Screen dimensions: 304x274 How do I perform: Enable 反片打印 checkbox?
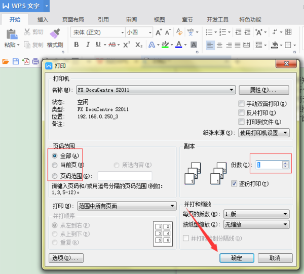coord(241,112)
